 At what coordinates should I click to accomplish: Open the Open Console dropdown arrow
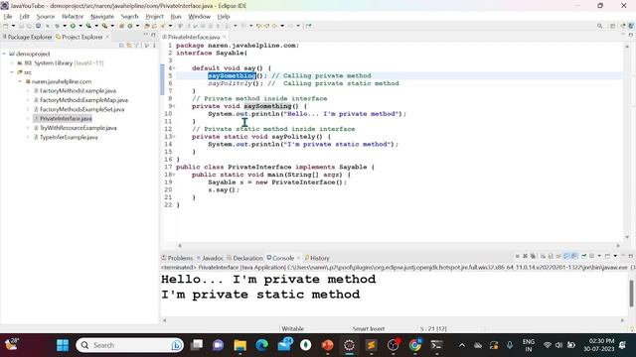(x=615, y=256)
